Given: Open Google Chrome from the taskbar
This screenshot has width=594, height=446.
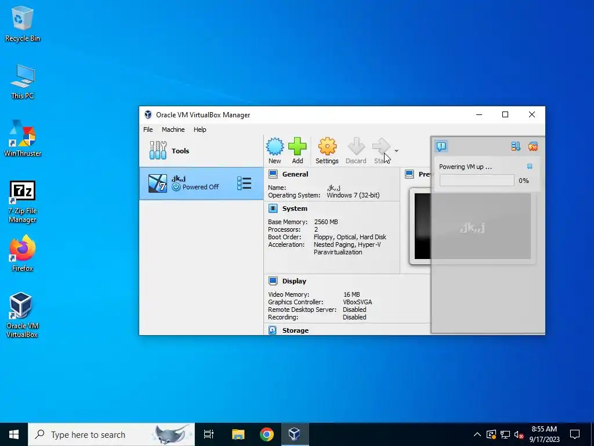Looking at the screenshot, I should point(267,434).
